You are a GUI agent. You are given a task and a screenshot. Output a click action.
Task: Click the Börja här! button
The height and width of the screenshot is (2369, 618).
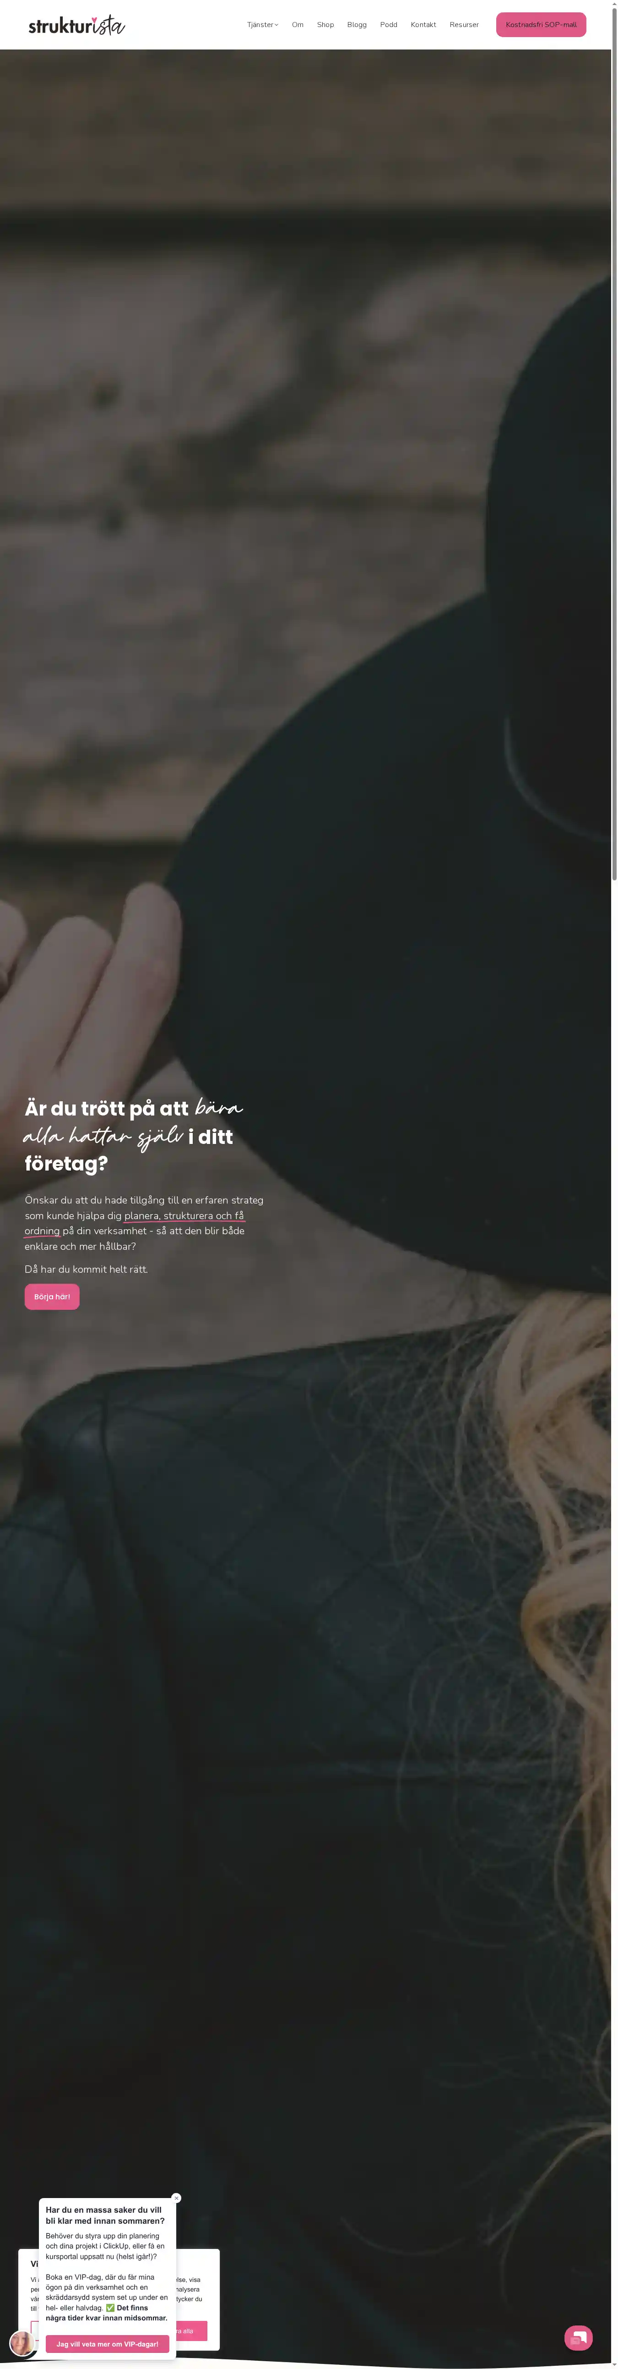click(51, 1297)
